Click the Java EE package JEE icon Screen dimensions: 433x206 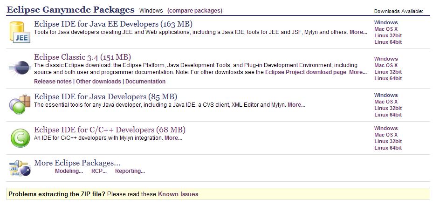tap(20, 32)
